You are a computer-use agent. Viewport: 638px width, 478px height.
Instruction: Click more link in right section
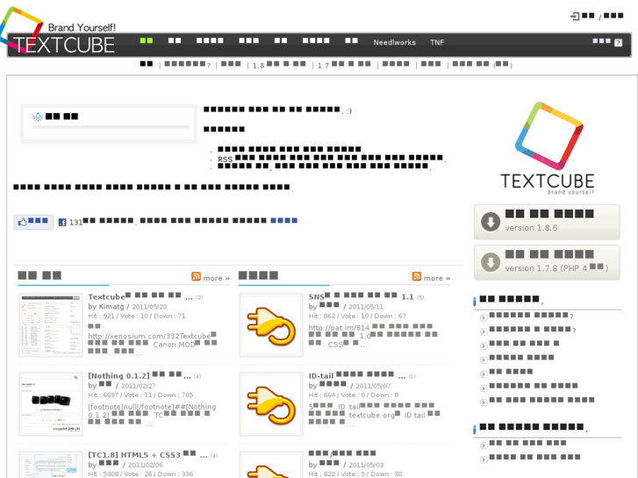(x=437, y=278)
